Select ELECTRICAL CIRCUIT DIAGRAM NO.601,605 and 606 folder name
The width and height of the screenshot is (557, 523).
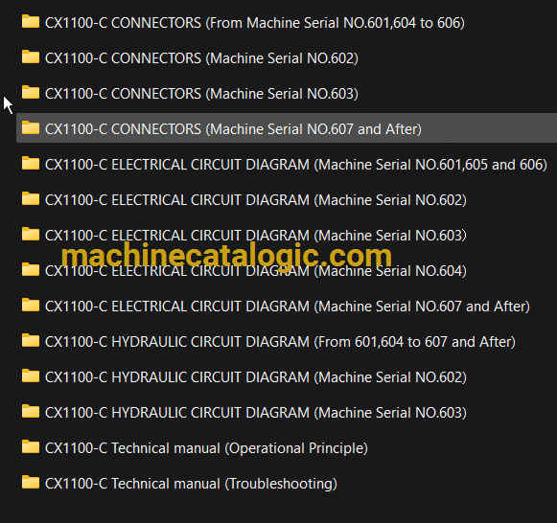tap(296, 165)
